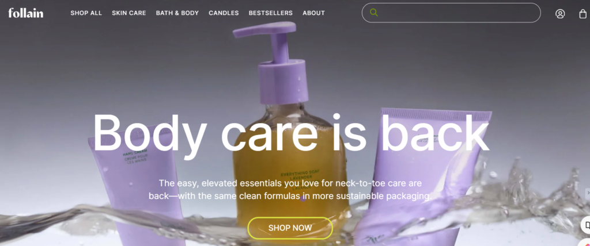Open the ABOUT page
The width and height of the screenshot is (590, 246).
(x=313, y=13)
